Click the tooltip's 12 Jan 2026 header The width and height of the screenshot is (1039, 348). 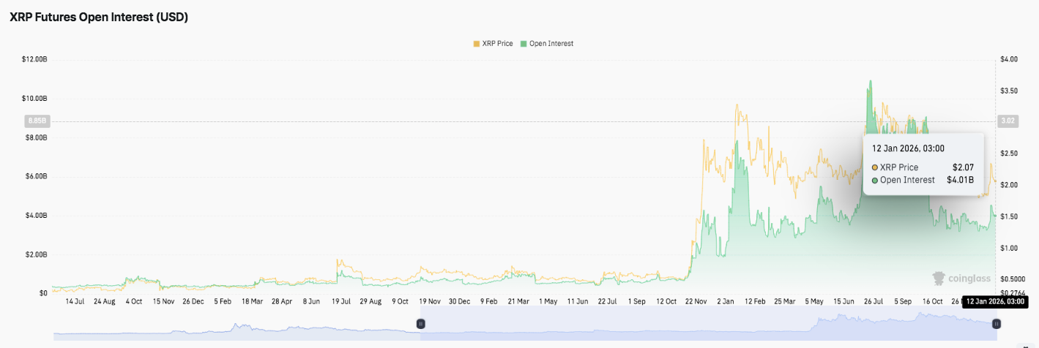(x=909, y=148)
